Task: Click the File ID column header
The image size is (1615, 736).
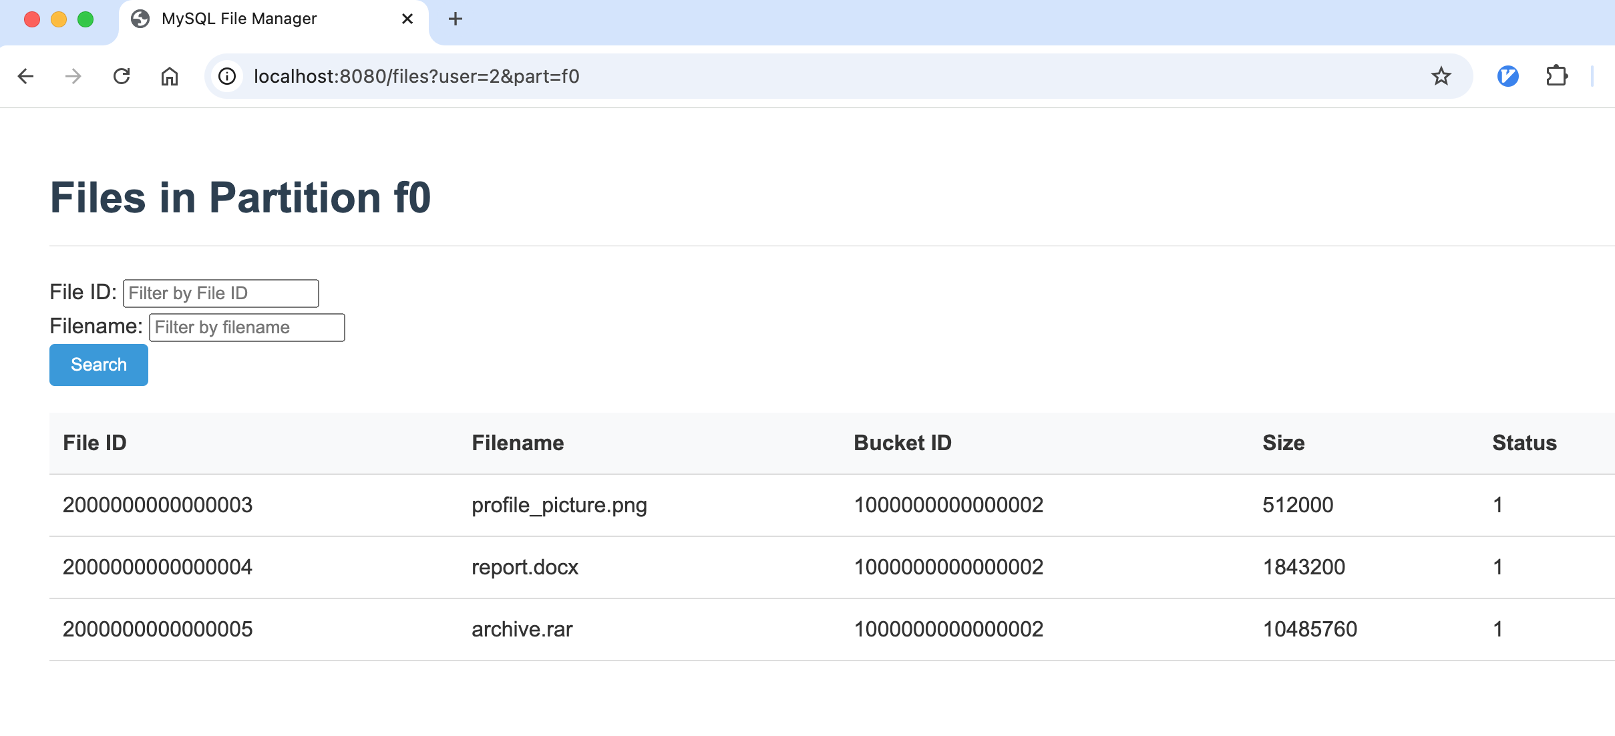Action: tap(95, 443)
